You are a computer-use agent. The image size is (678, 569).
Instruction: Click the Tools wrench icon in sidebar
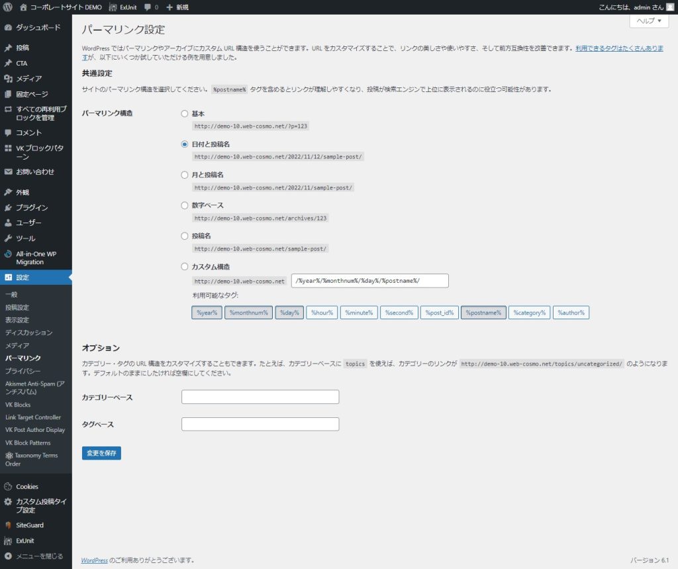point(8,238)
